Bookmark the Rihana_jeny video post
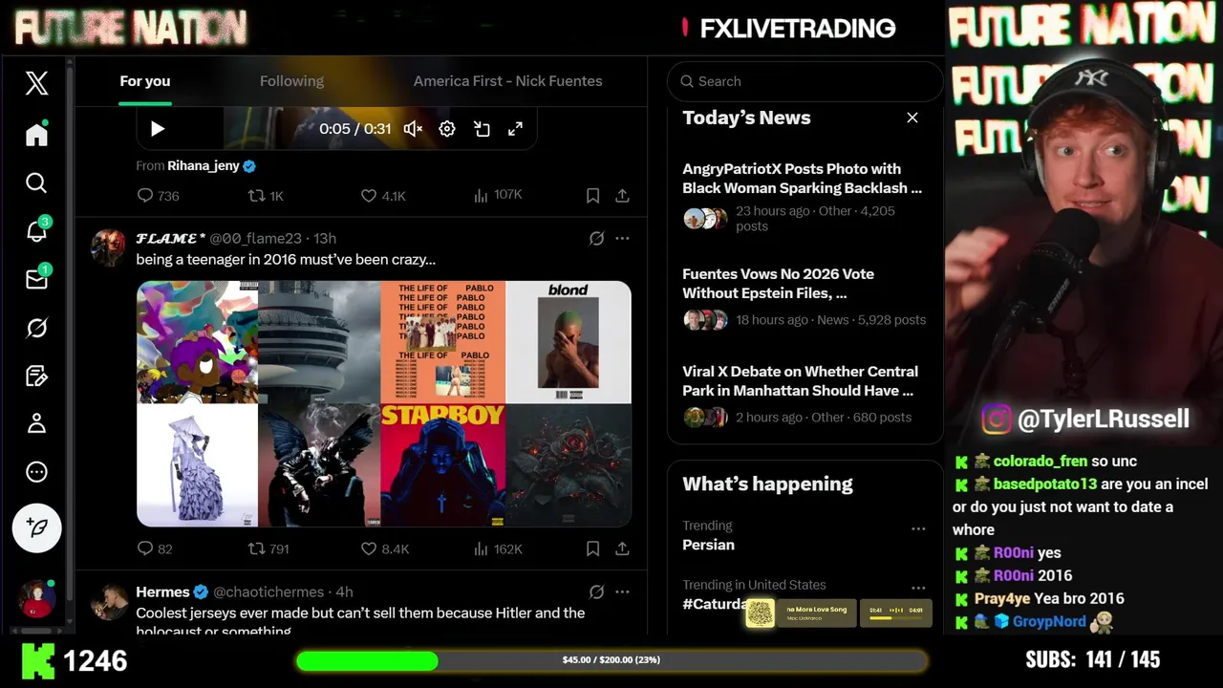Screen dimensions: 1223x688 point(592,195)
